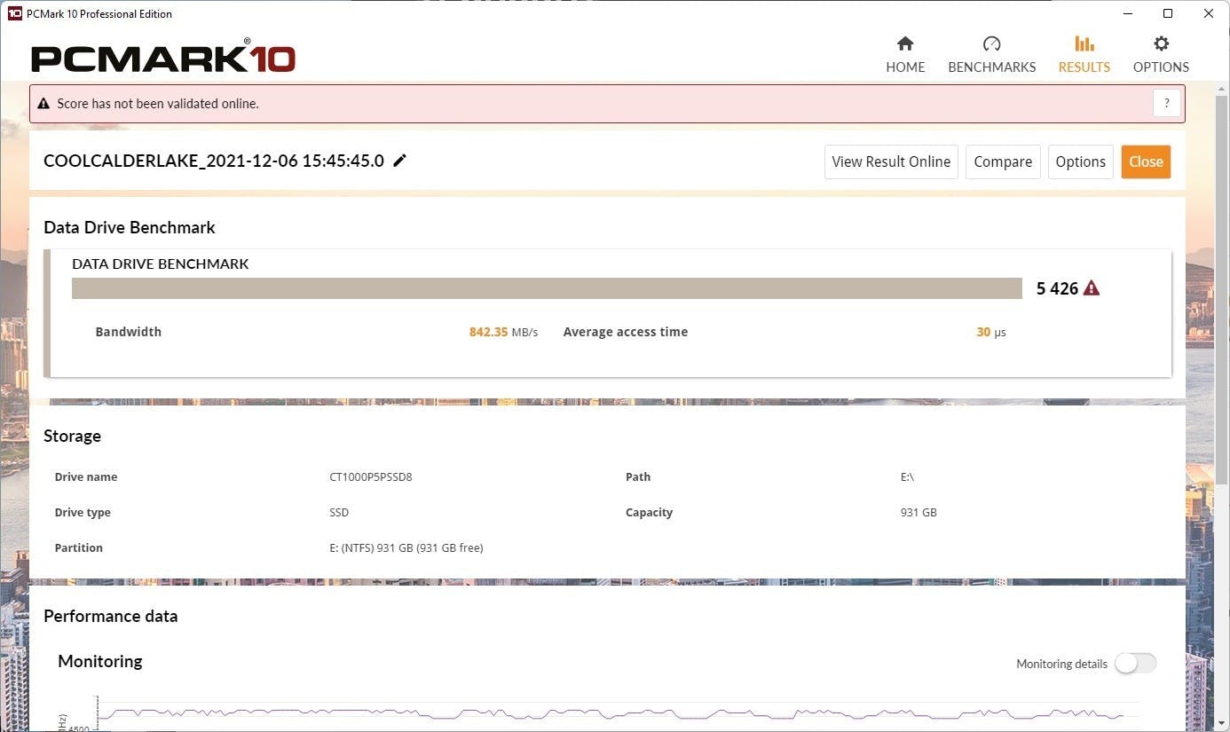Viewport: 1230px width, 732px height.
Task: Click the warning icon in validation banner
Action: point(43,104)
